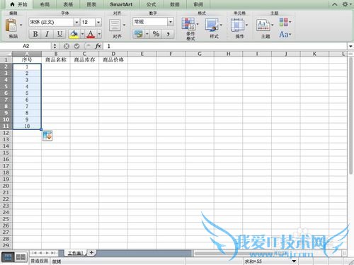
Task: Go to last sheet navigation arrow
Action: [53, 253]
